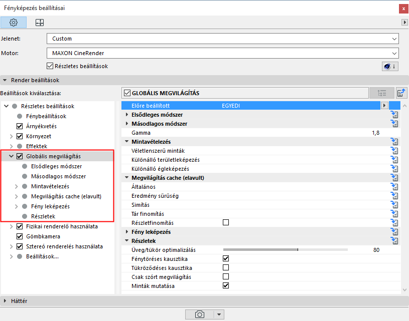
Task: Click link icon in Részletfinomítás row
Action: pos(394,223)
